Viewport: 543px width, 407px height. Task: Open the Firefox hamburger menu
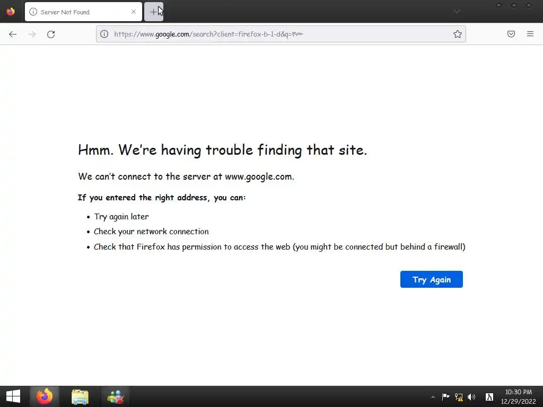coord(530,34)
